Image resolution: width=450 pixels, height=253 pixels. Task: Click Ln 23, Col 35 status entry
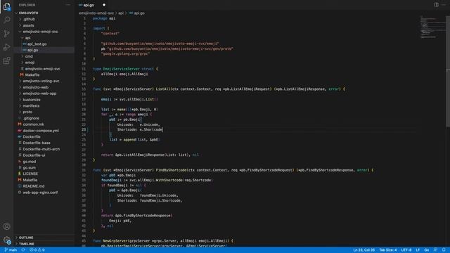364,250
